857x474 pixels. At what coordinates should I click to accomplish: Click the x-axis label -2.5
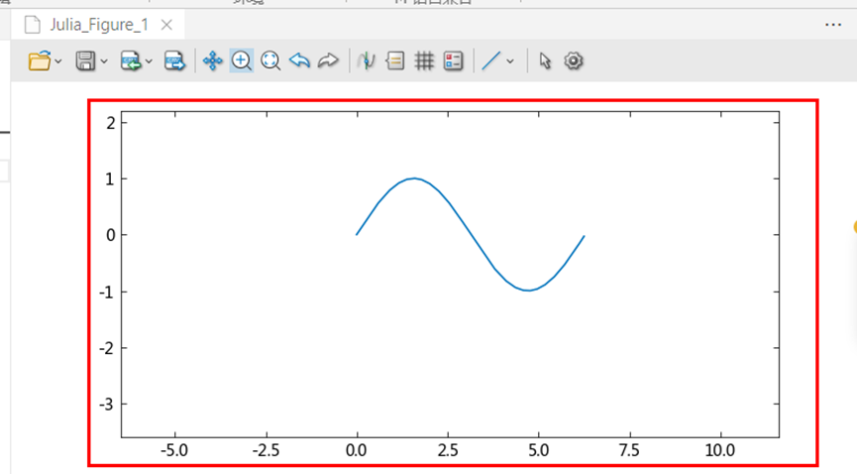coord(266,450)
